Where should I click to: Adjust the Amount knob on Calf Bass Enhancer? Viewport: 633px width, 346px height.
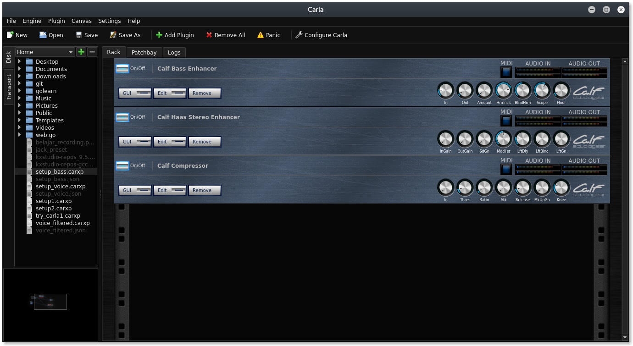coord(484,91)
